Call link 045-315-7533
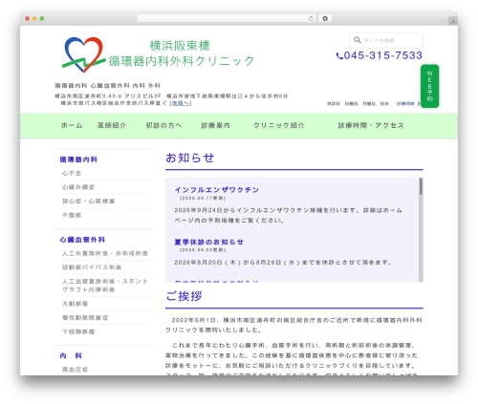The width and height of the screenshot is (478, 404). point(383,55)
